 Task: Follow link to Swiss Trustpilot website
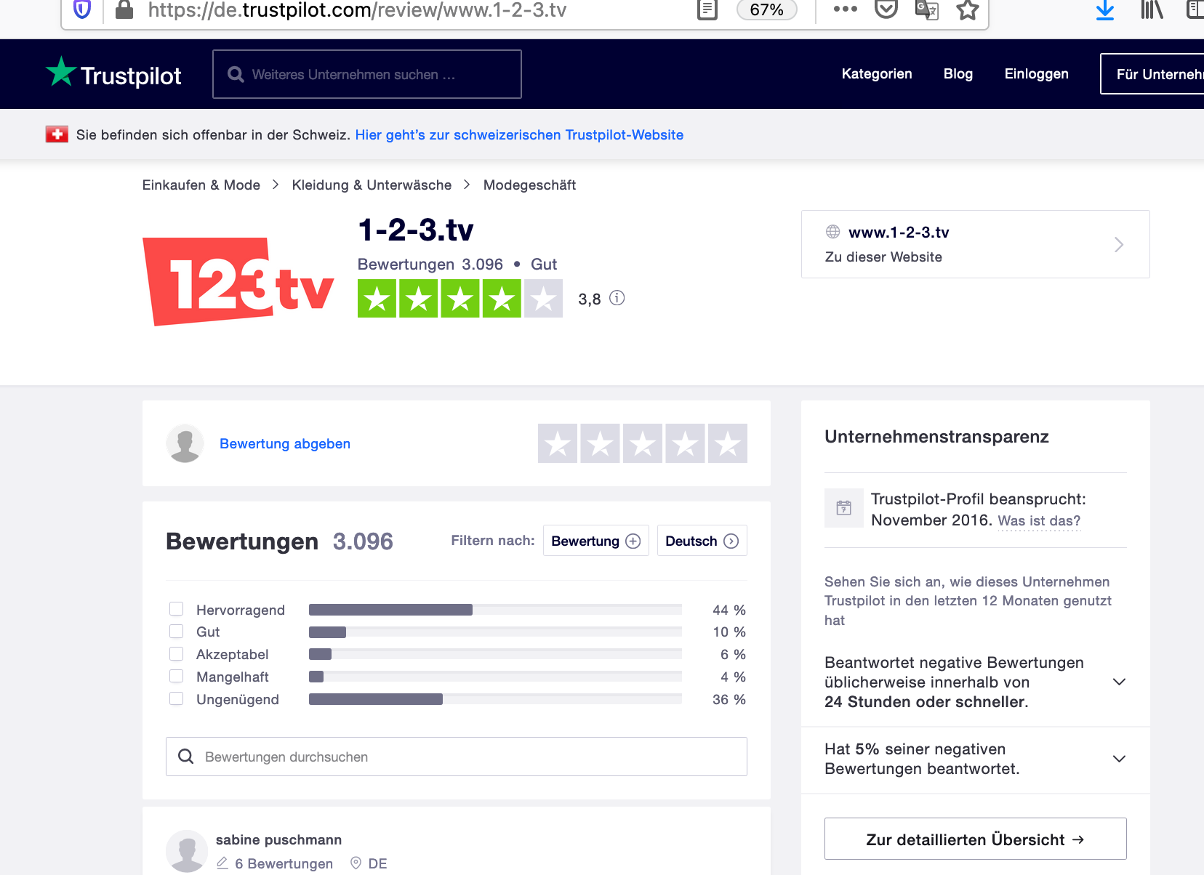[x=519, y=134]
